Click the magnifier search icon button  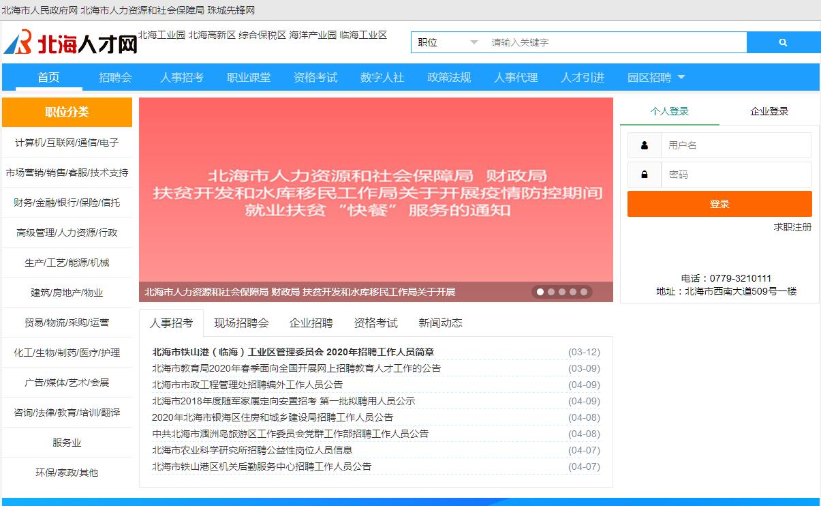pos(783,42)
